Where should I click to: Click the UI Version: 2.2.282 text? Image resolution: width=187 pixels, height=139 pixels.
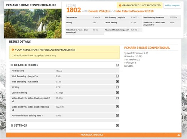click(x=133, y=57)
